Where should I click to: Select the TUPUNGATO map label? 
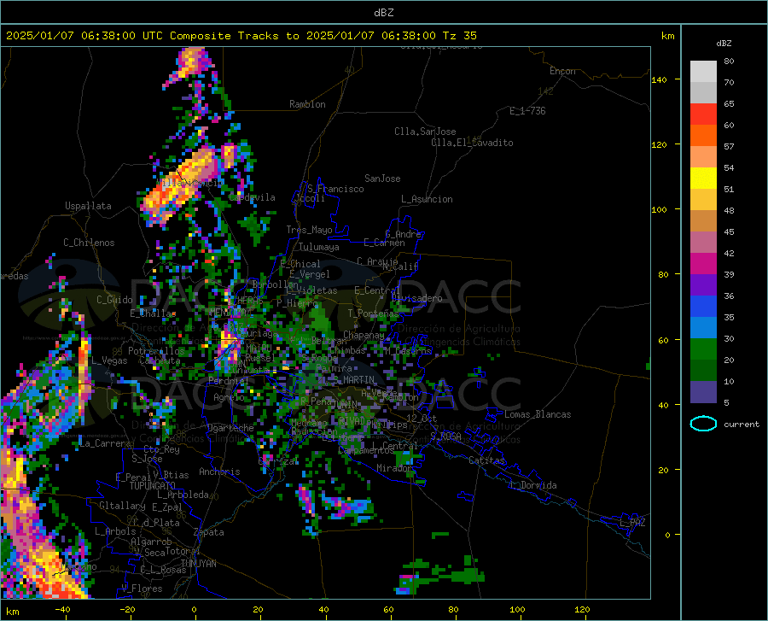point(153,486)
